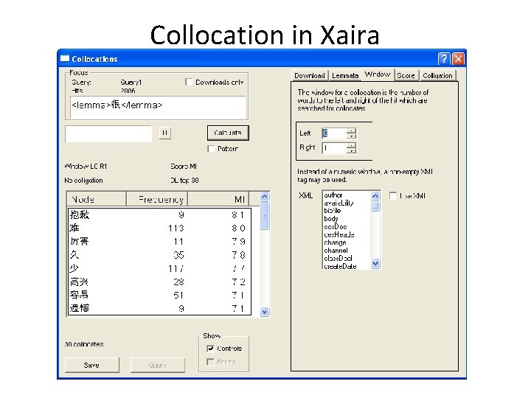Click the Left window value field

pyautogui.click(x=335, y=133)
